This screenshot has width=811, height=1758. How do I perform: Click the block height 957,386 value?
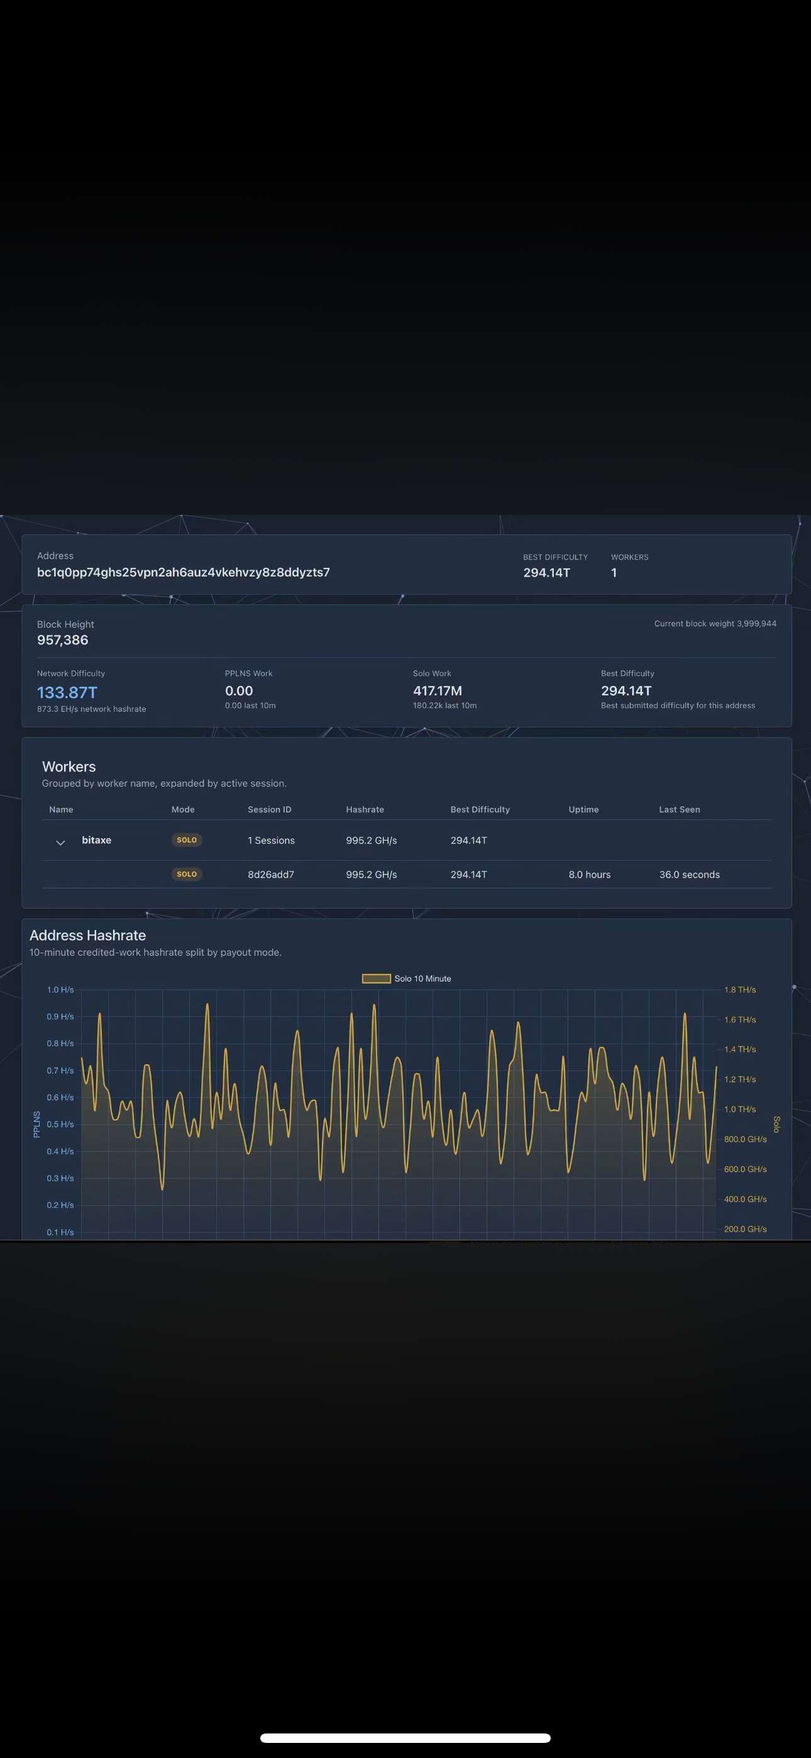62,639
